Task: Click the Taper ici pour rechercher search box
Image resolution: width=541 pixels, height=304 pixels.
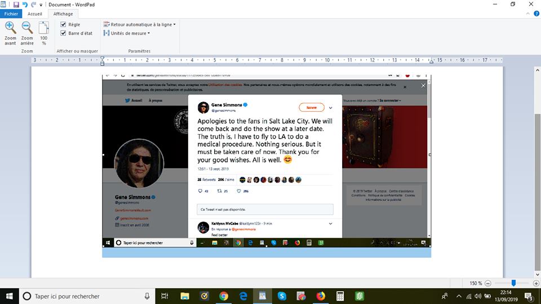Action: click(87, 296)
